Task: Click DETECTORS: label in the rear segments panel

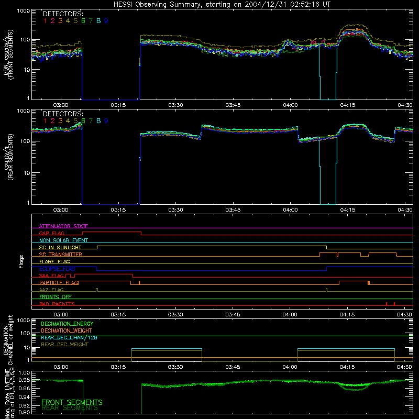Action: 63,114
